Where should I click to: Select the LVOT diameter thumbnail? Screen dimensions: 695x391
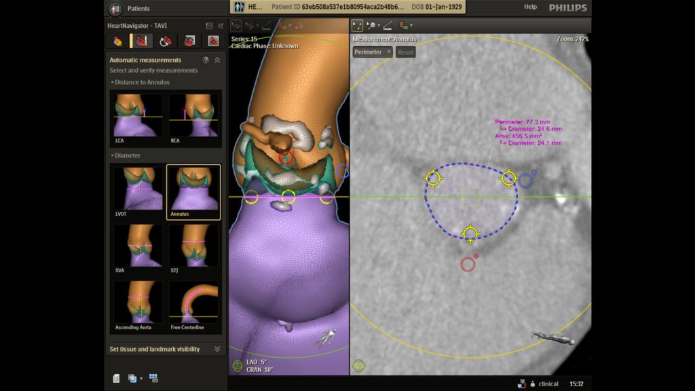(x=139, y=193)
